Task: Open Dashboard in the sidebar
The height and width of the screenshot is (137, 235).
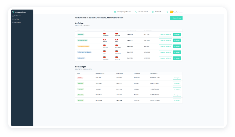Action: coord(18,16)
